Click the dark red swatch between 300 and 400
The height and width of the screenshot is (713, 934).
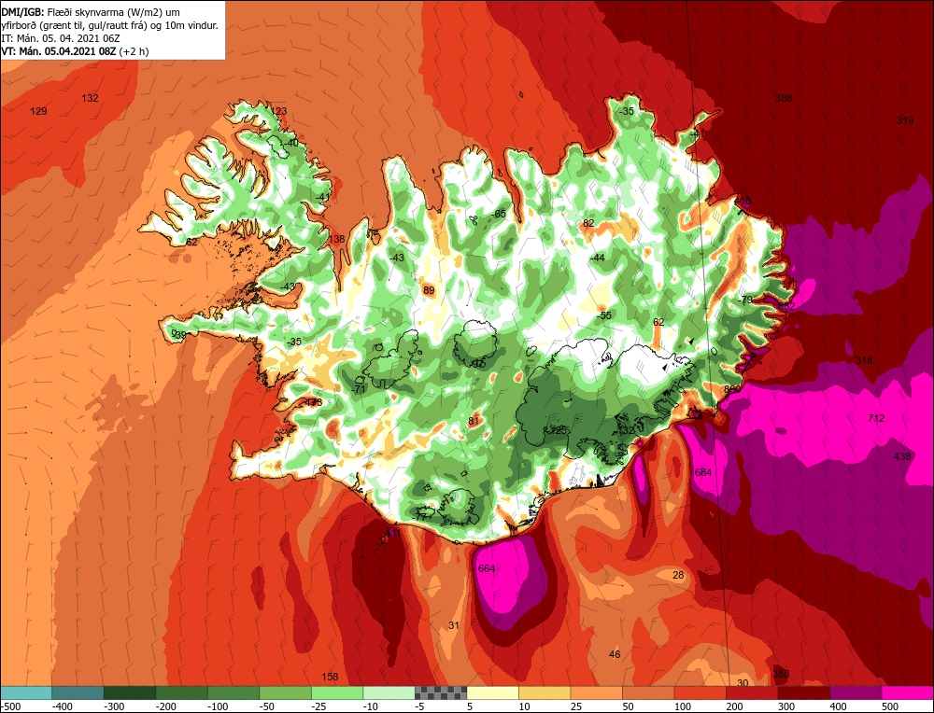(x=803, y=692)
